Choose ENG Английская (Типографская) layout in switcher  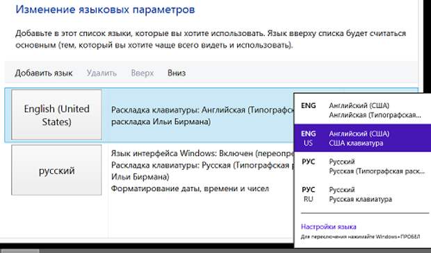[363, 110]
